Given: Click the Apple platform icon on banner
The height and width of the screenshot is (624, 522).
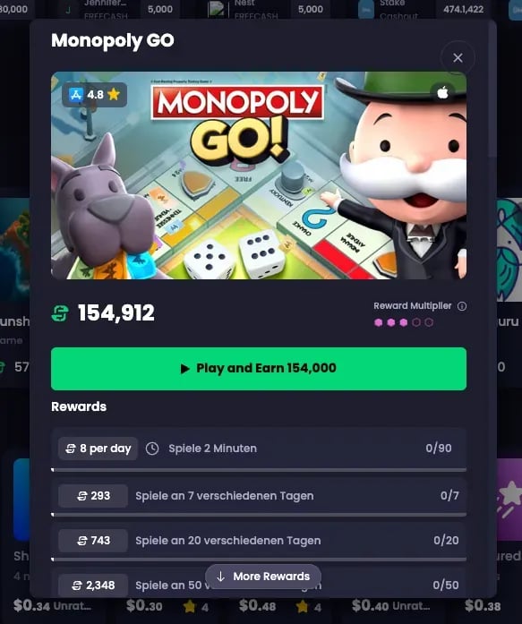Looking at the screenshot, I should tap(442, 93).
